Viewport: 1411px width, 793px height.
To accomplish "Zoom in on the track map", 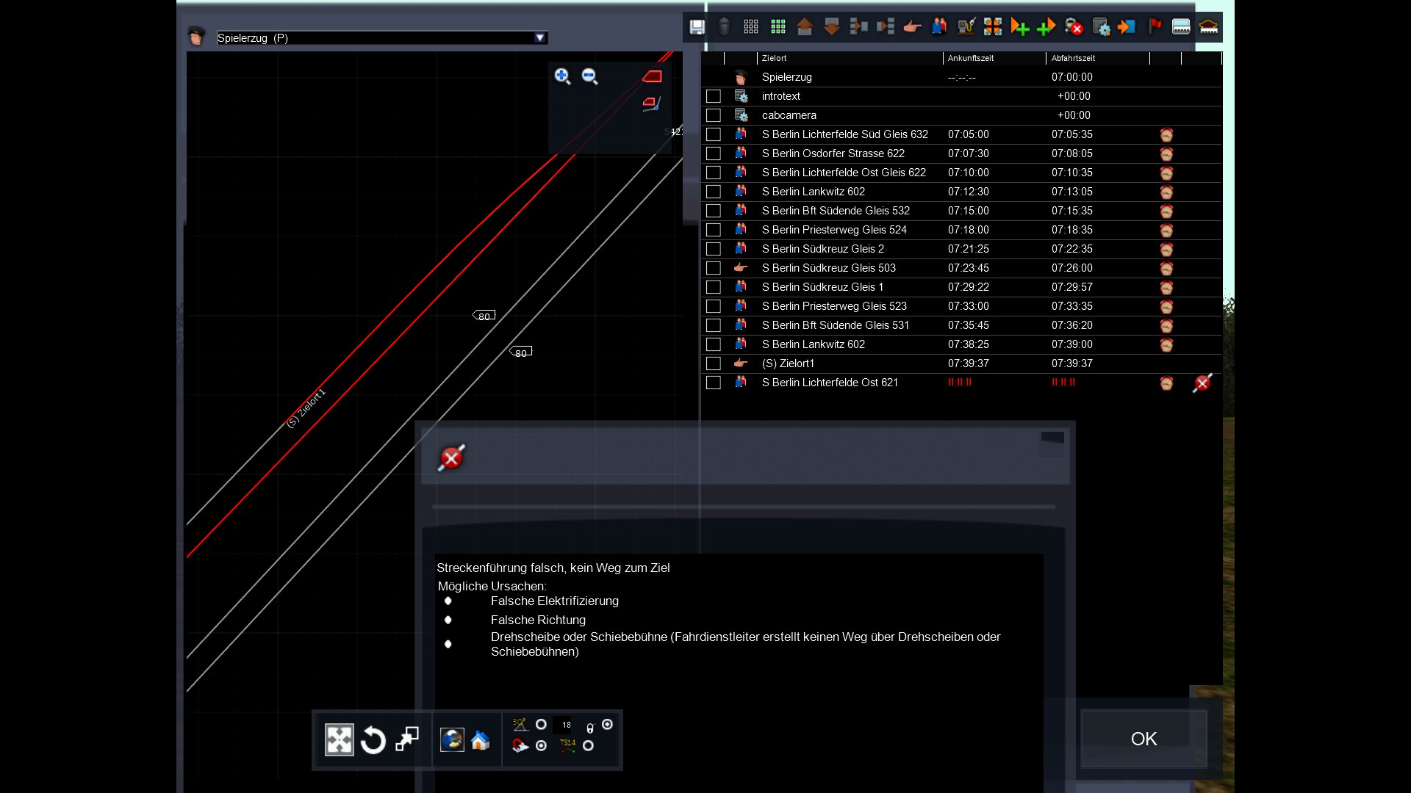I will click(562, 76).
